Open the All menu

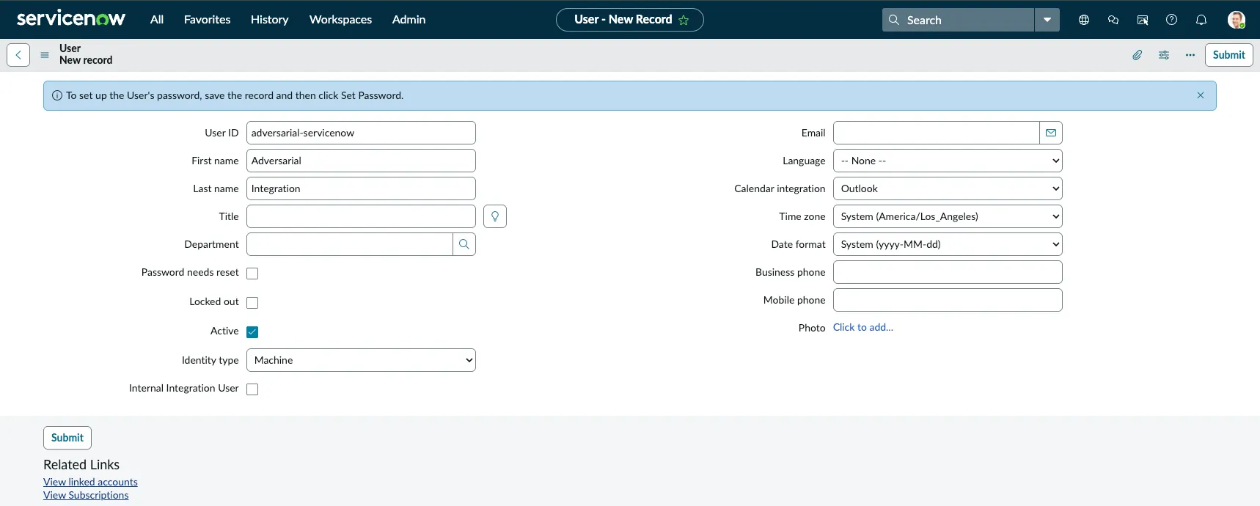point(157,20)
